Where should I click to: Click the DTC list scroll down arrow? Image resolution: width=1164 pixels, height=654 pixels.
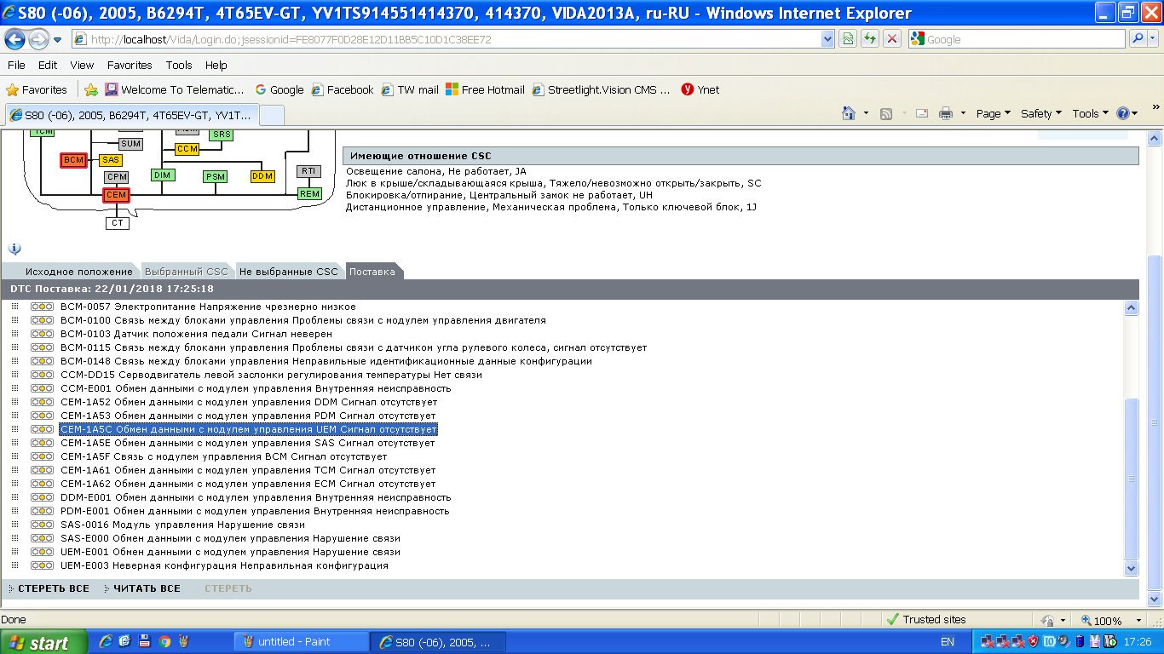(1132, 568)
